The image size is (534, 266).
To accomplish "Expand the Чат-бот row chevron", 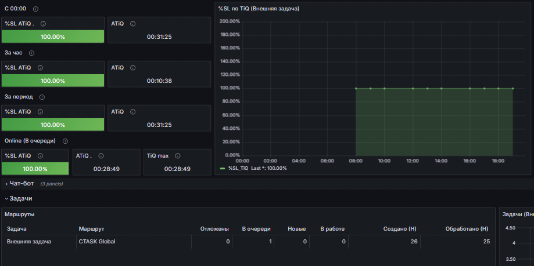I will (6, 184).
